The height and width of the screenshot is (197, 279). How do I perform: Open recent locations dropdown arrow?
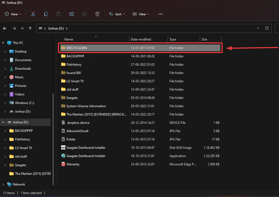tap(22, 28)
